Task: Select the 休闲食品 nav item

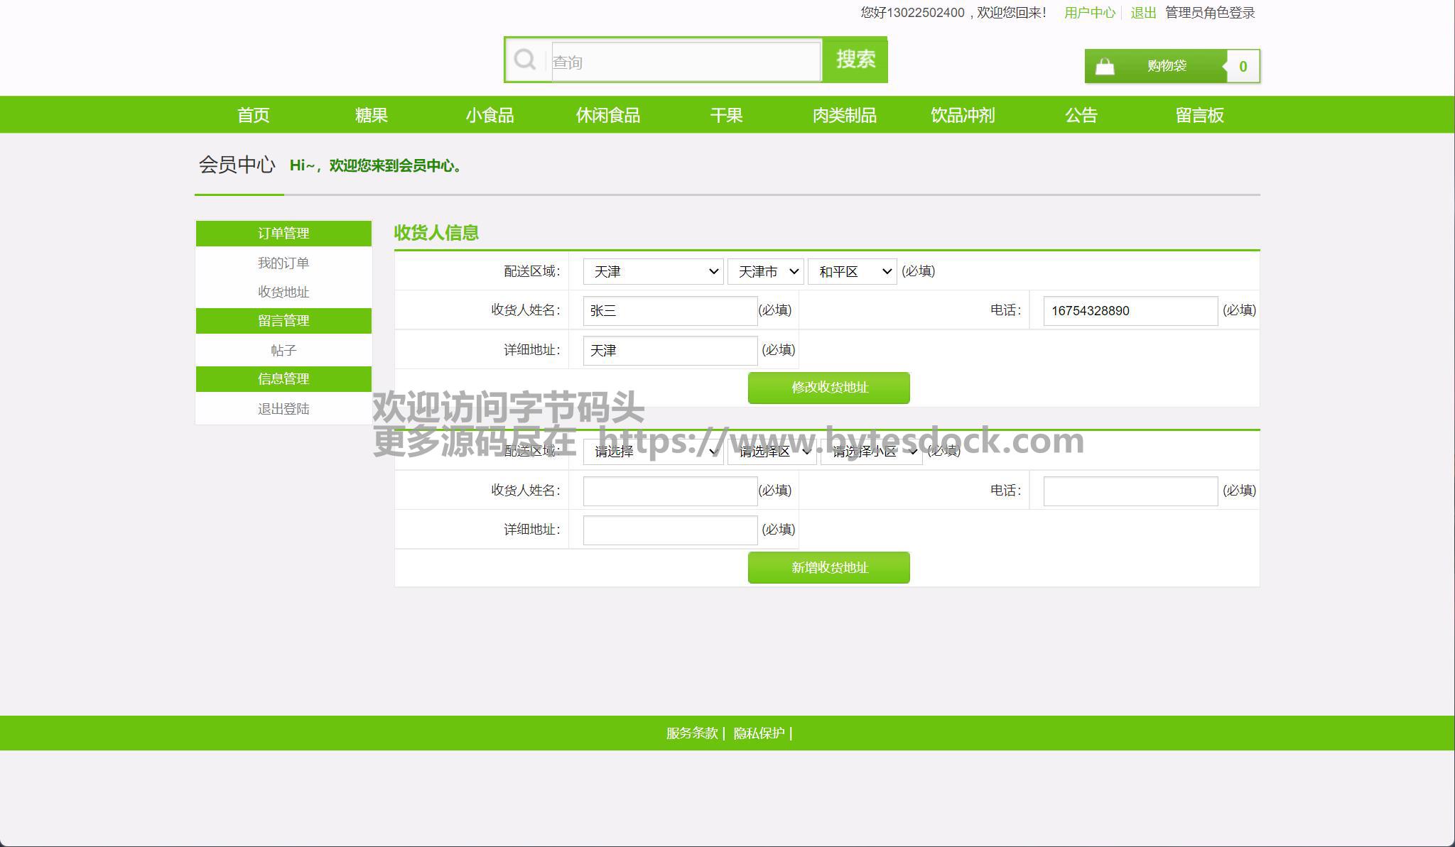Action: (x=607, y=115)
